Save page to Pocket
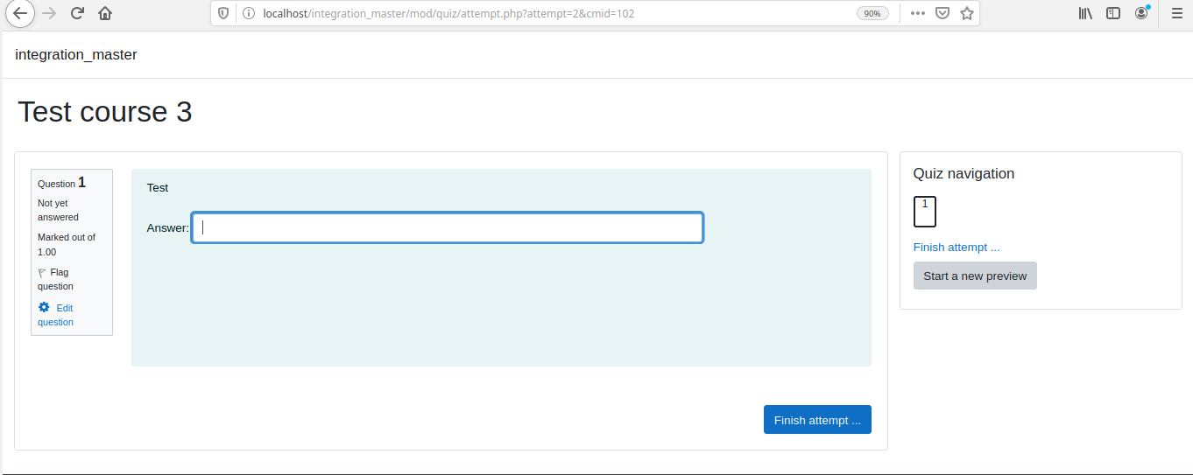 tap(942, 13)
